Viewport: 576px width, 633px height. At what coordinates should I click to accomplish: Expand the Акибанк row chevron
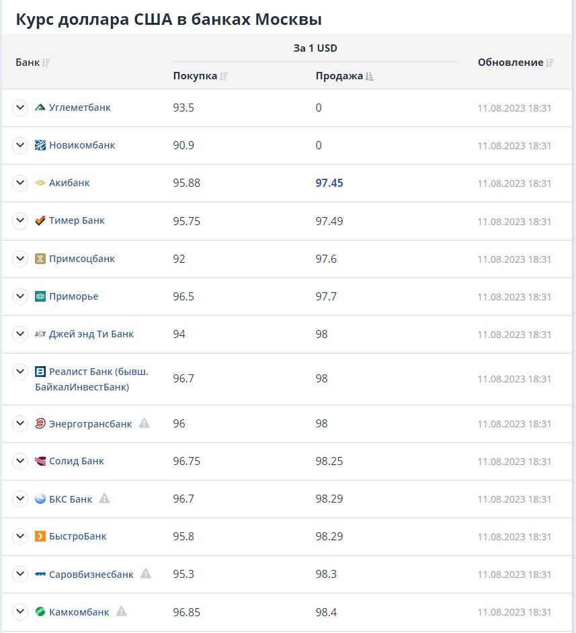20,183
